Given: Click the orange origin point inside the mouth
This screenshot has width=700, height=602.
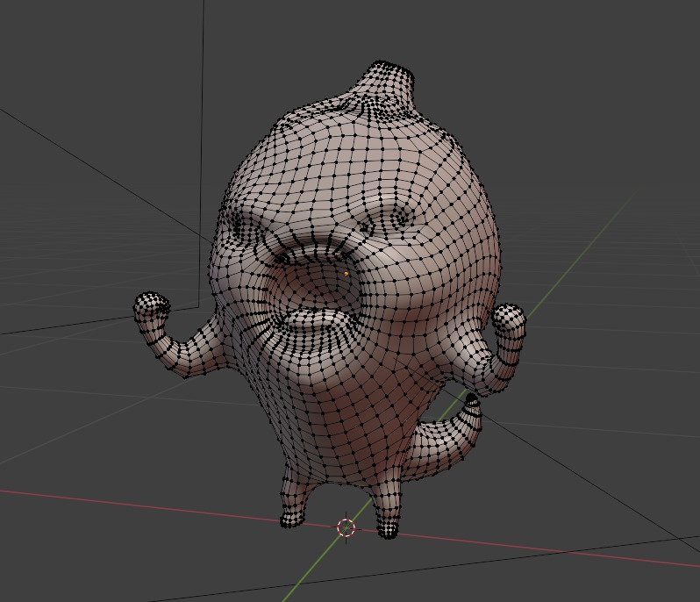Looking at the screenshot, I should pos(346,274).
